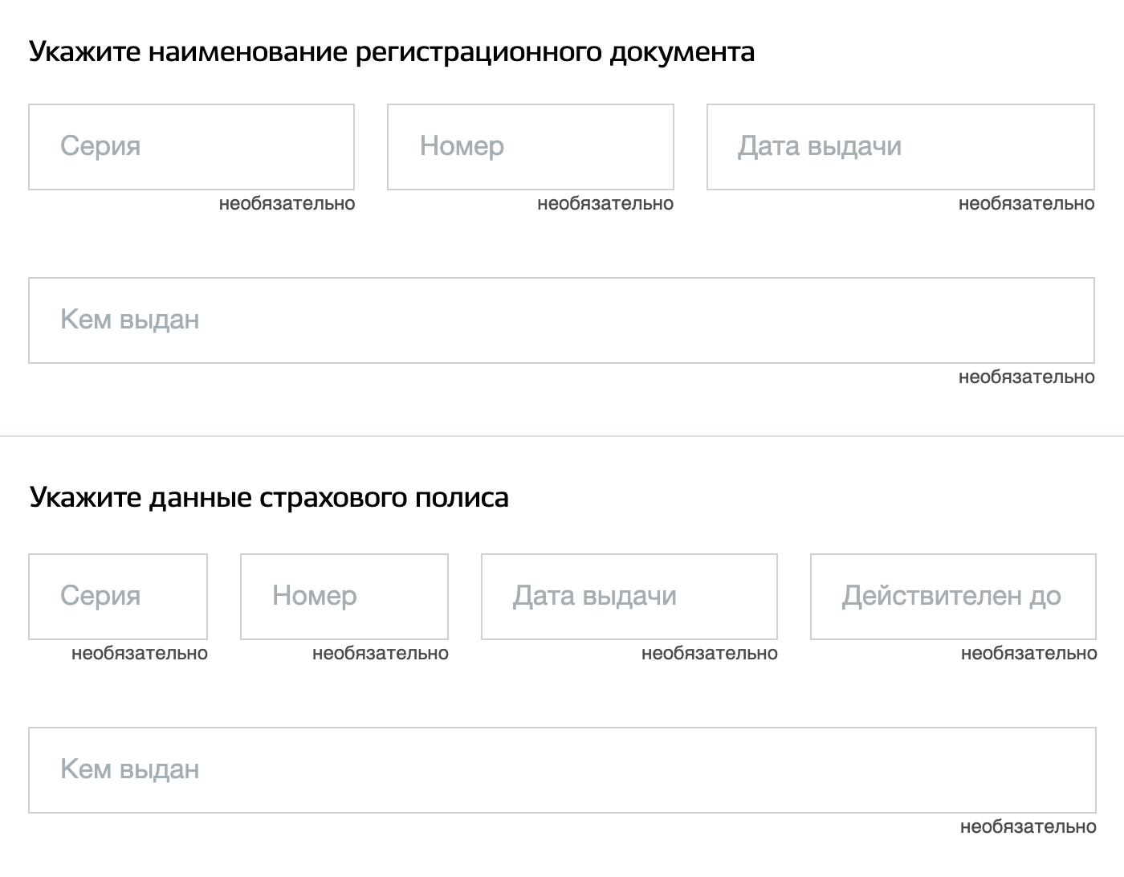
Task: Click the heading Укажите данные страхового полиса
Action: (268, 496)
